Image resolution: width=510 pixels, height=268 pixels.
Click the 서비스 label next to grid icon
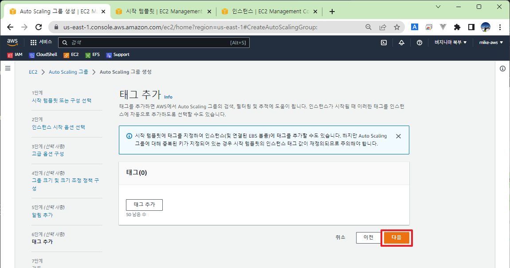coord(46,42)
